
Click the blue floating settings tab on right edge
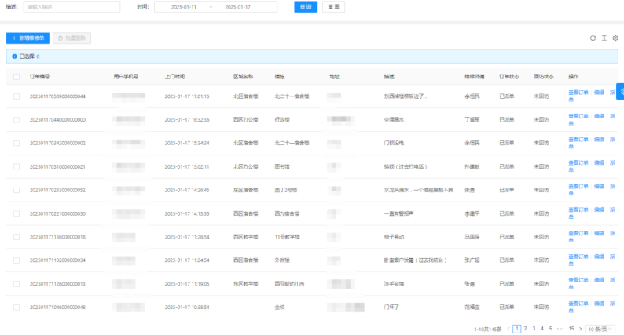[x=620, y=89]
